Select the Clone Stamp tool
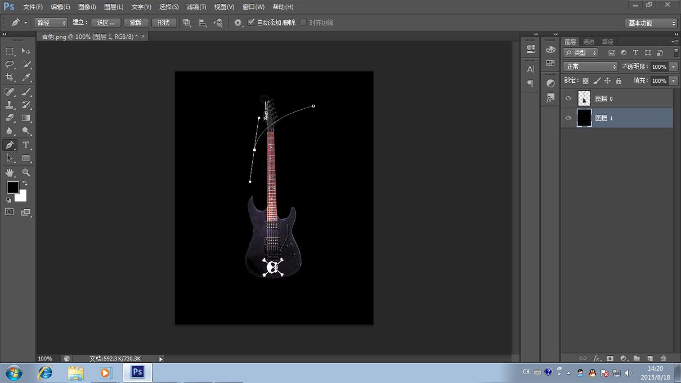 point(10,105)
